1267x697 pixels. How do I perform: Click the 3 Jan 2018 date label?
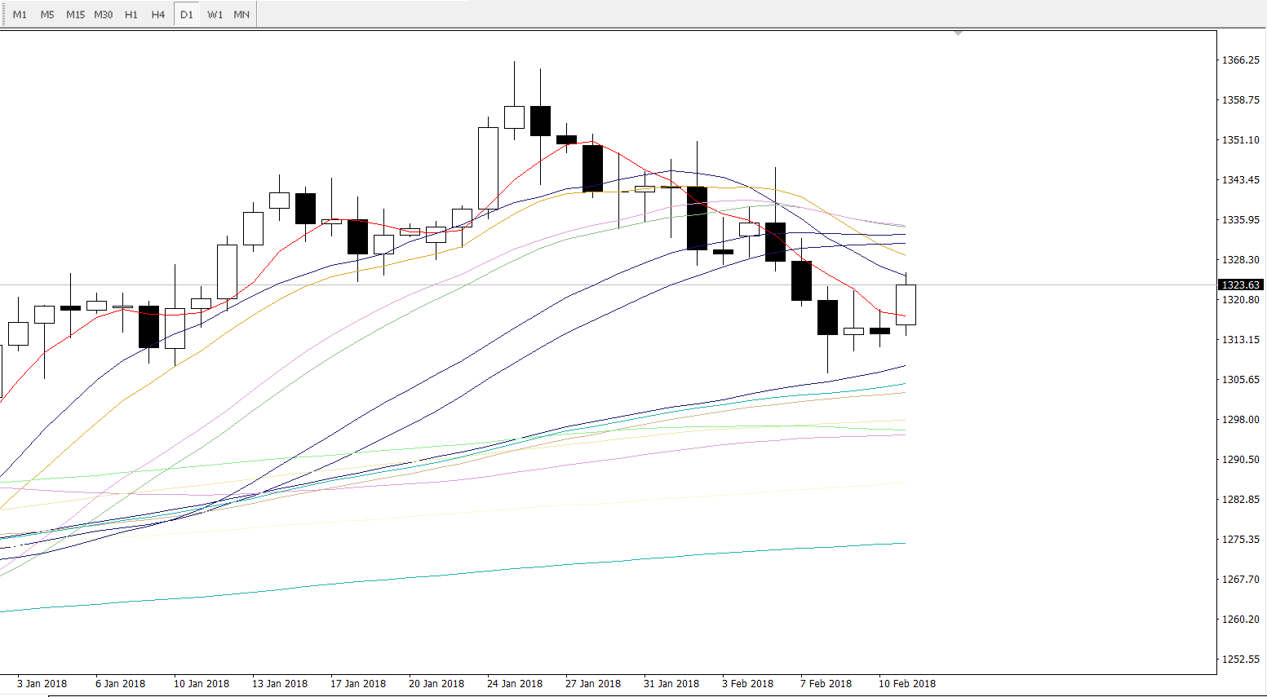[42, 684]
